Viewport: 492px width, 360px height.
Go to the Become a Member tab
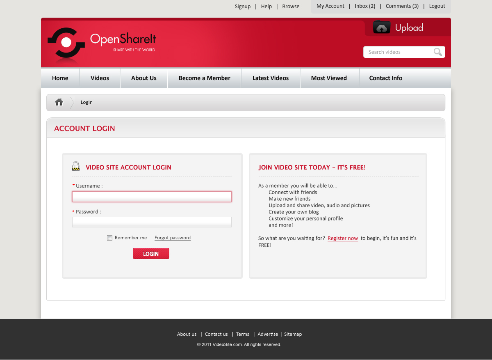204,78
